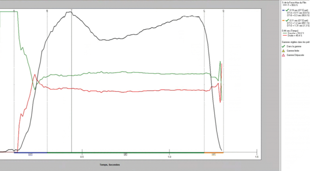The image size is (312, 171).
Task: Click the '0.44 sec (Temps)' text
Action: pos(290,31)
